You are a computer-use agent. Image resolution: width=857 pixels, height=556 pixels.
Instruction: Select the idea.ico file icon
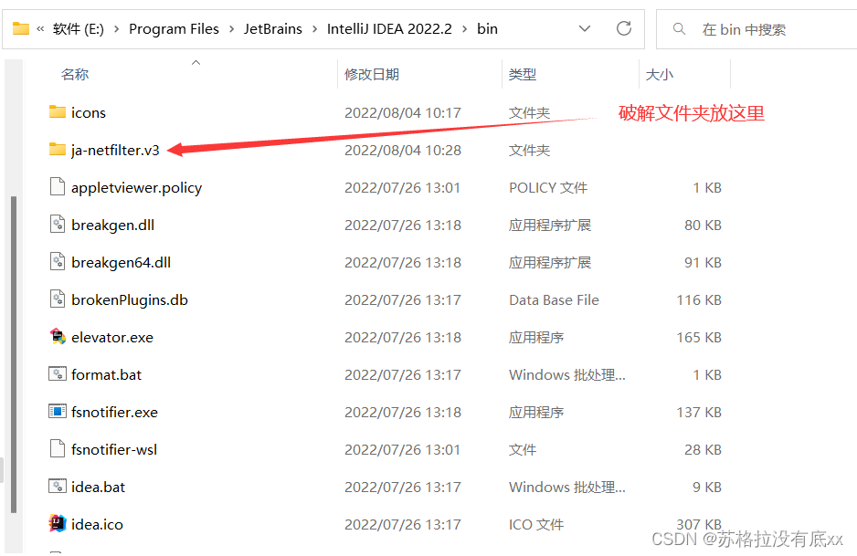[x=57, y=524]
